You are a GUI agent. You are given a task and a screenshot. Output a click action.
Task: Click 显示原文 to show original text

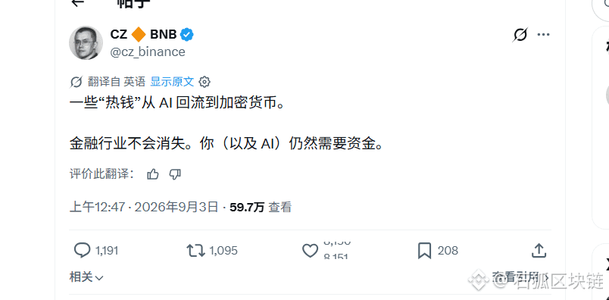pyautogui.click(x=172, y=82)
